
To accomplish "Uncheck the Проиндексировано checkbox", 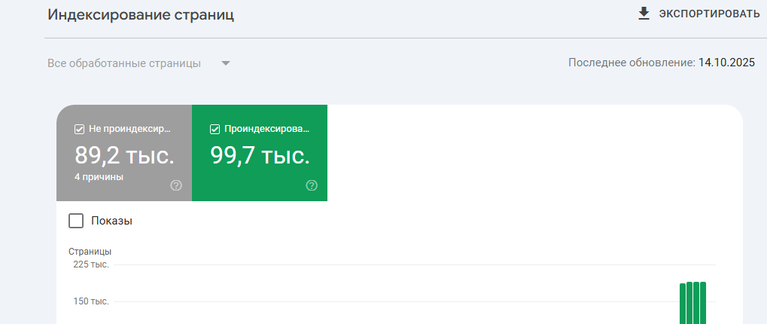I will tap(215, 129).
